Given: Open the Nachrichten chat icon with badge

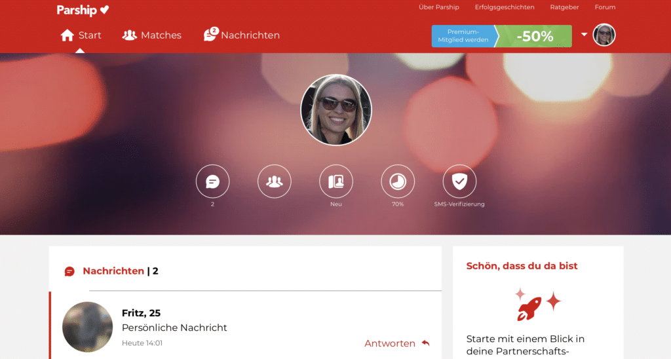Looking at the screenshot, I should click(210, 34).
